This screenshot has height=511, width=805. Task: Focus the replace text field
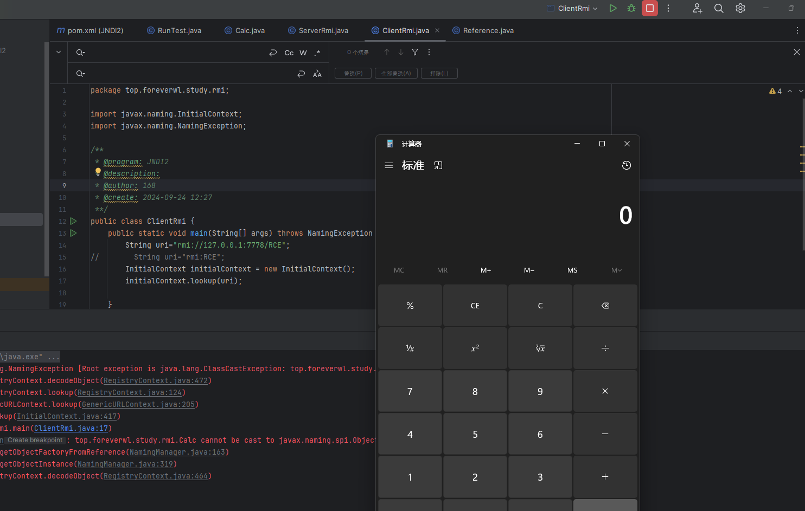[x=190, y=74]
